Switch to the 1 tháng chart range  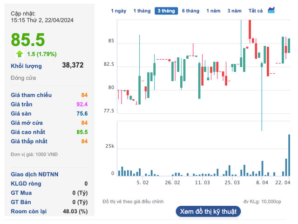tap(142, 11)
